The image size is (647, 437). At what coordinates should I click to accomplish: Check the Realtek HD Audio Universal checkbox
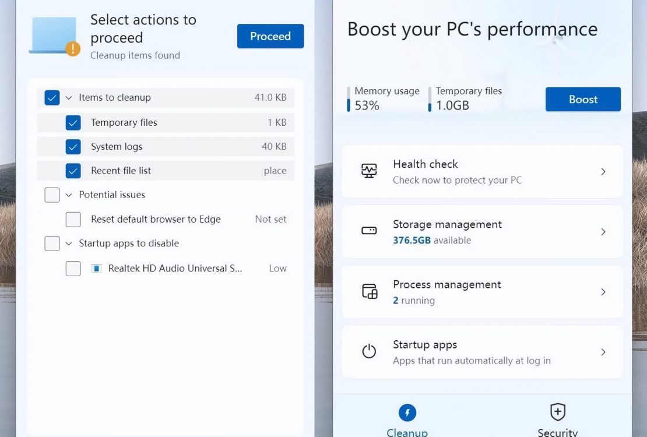73,269
